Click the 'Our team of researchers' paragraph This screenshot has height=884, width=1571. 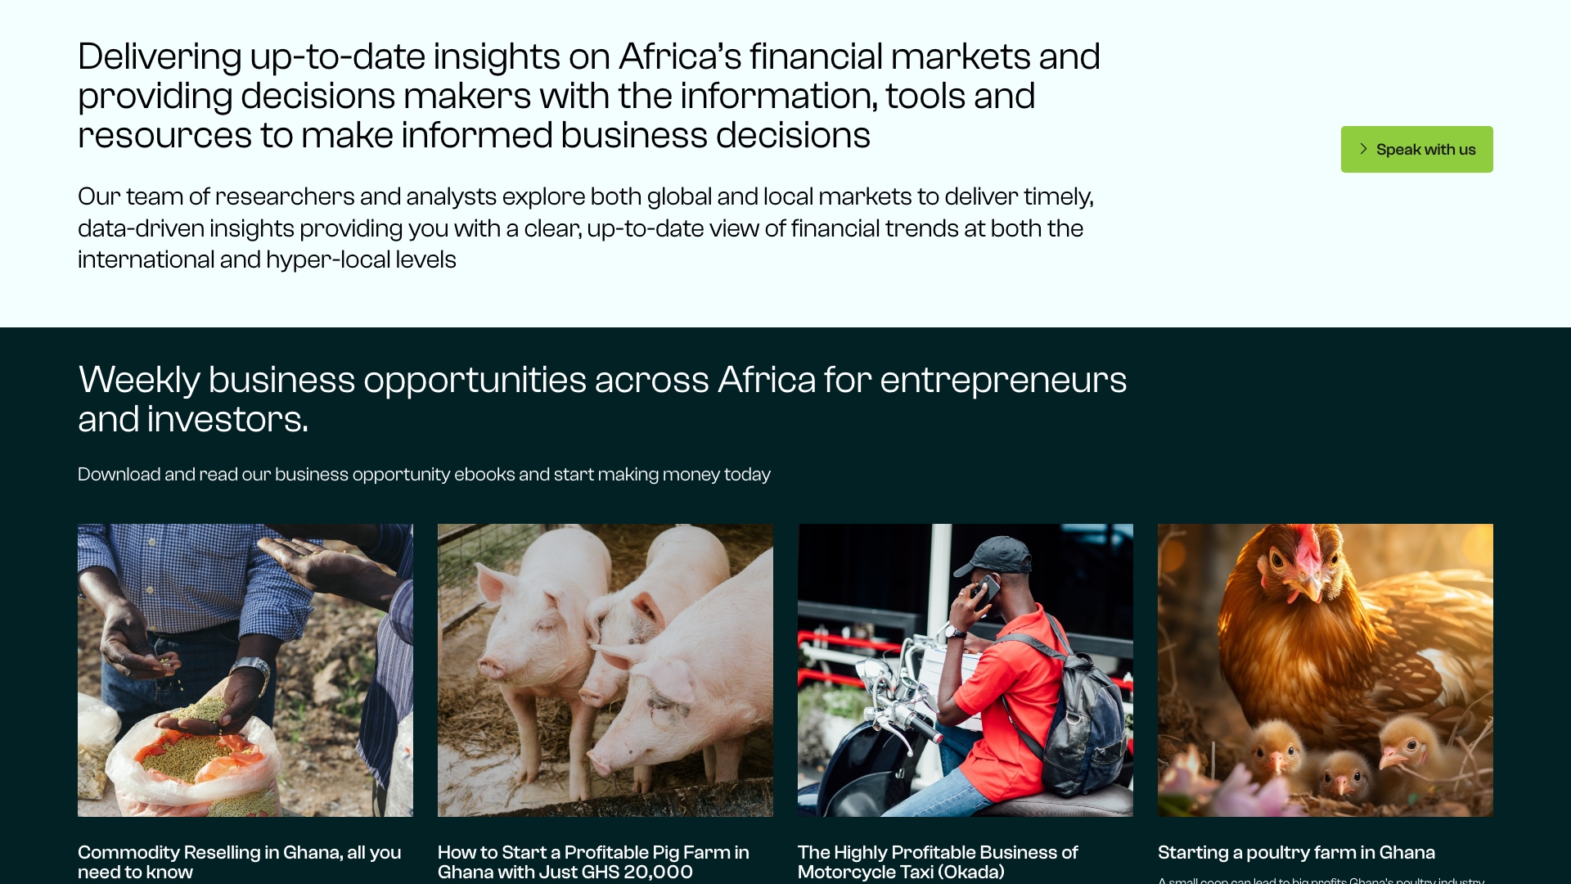[585, 228]
